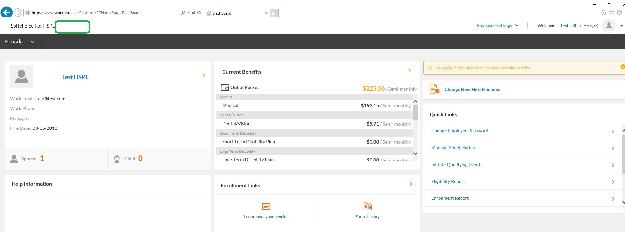
Task: Click the Learn about your benefits icon
Action: pyautogui.click(x=266, y=206)
